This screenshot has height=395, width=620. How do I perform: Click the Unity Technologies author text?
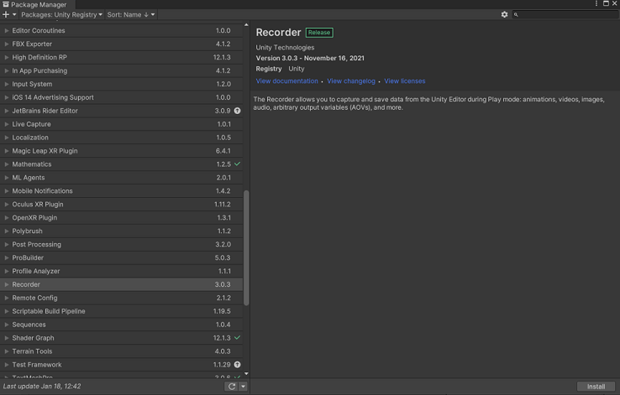(285, 47)
